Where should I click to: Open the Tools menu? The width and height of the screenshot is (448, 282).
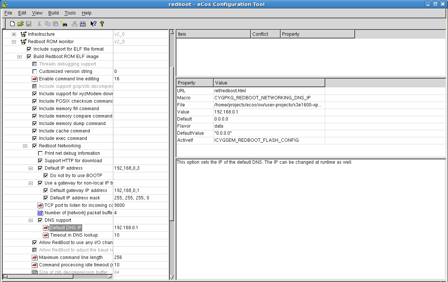[x=70, y=13]
